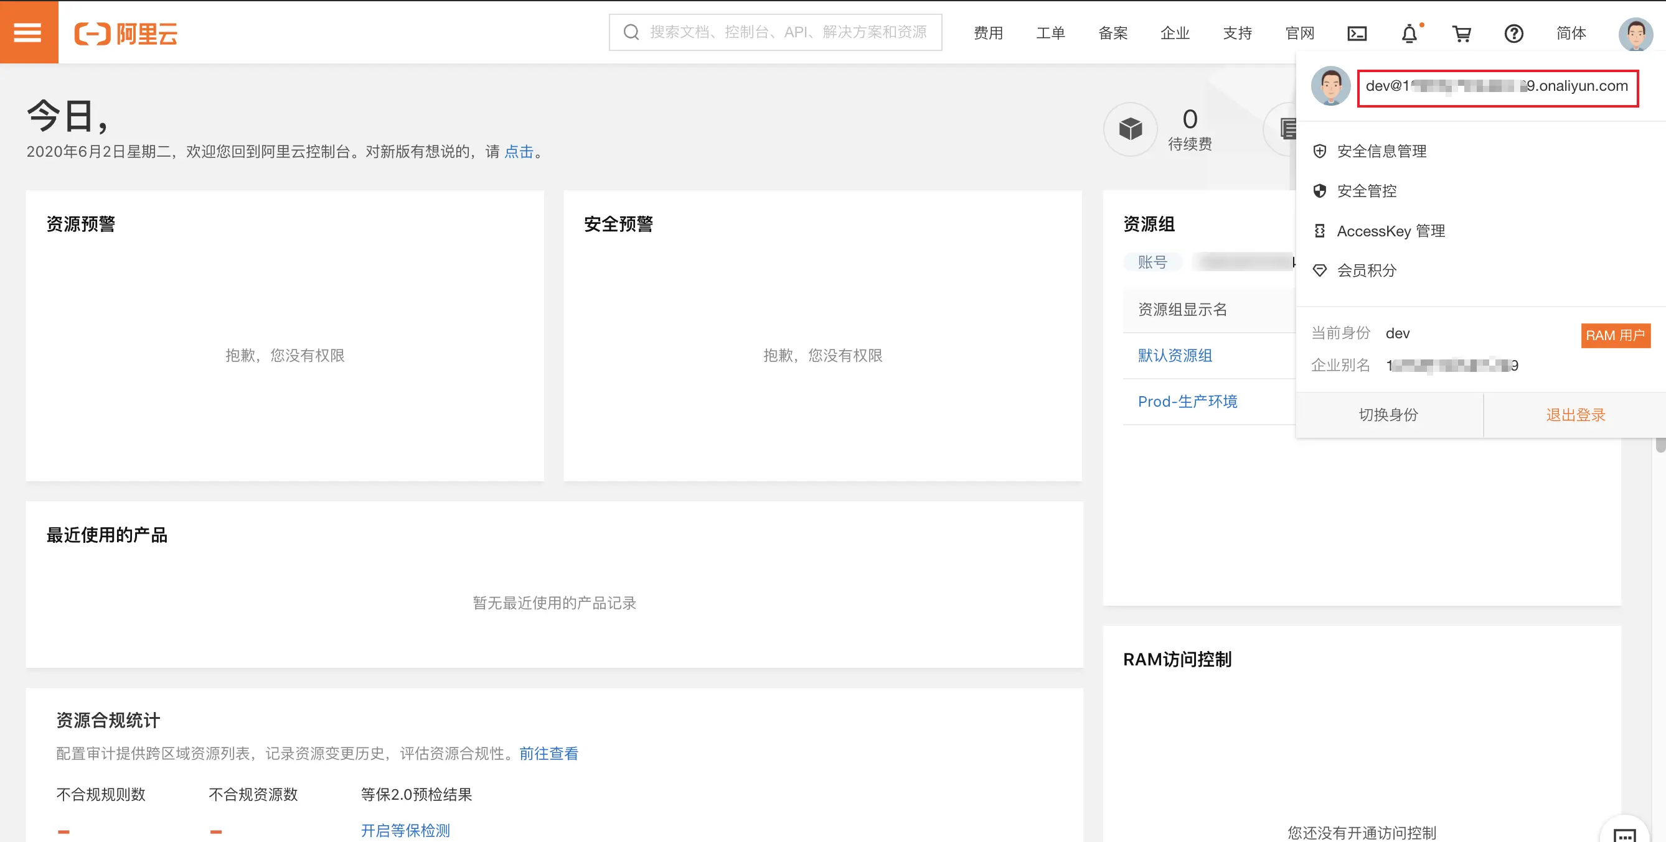1666x842 pixels.
Task: Open AccessKey 管理 from the account menu
Action: [1391, 231]
